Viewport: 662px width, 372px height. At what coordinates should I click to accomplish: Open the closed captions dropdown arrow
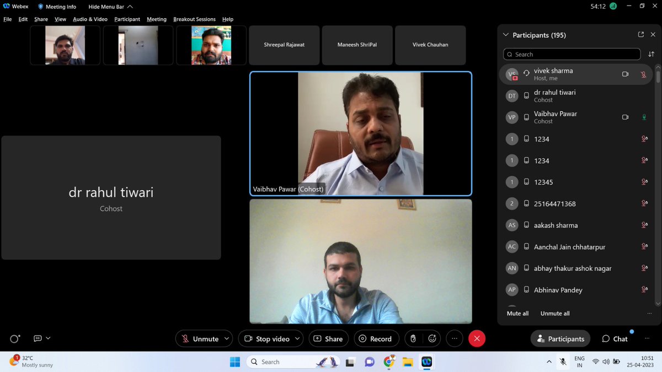point(48,338)
